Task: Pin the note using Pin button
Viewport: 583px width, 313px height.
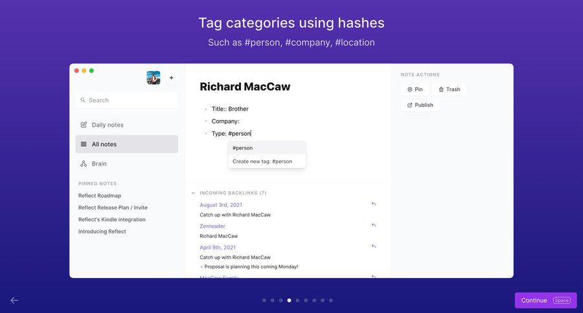Action: (415, 89)
